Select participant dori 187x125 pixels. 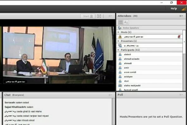[150, 81]
